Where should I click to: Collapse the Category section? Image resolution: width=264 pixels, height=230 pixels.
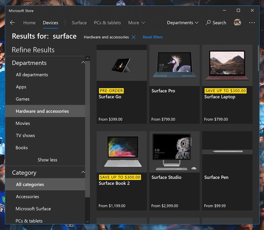pos(83,172)
